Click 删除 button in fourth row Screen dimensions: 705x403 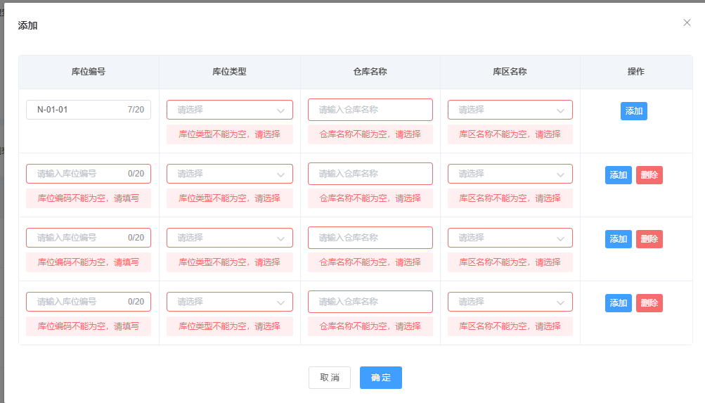click(x=649, y=303)
